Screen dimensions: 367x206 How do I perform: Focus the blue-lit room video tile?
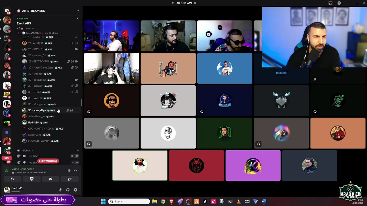coord(112,36)
